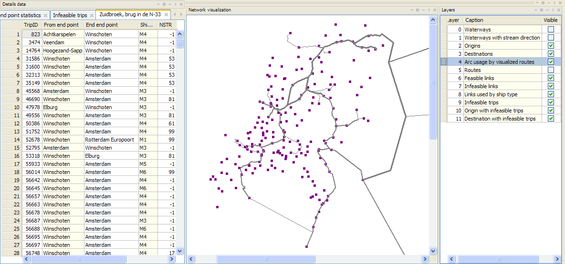Click the M1 ship type cell
The width and height of the screenshot is (565, 264).
click(x=148, y=140)
